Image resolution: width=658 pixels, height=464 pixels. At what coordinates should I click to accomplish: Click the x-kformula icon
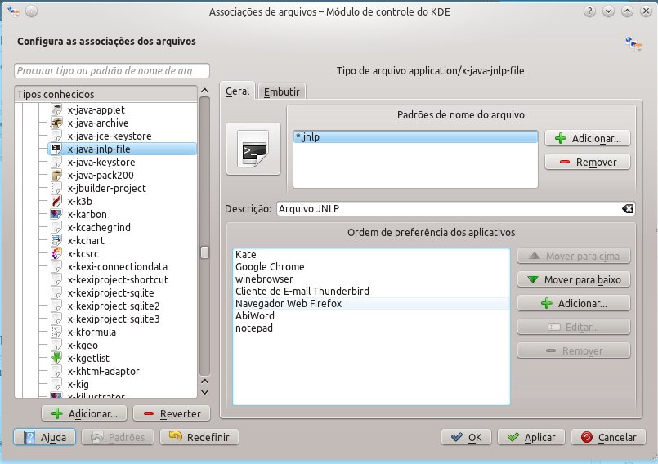coord(56,332)
